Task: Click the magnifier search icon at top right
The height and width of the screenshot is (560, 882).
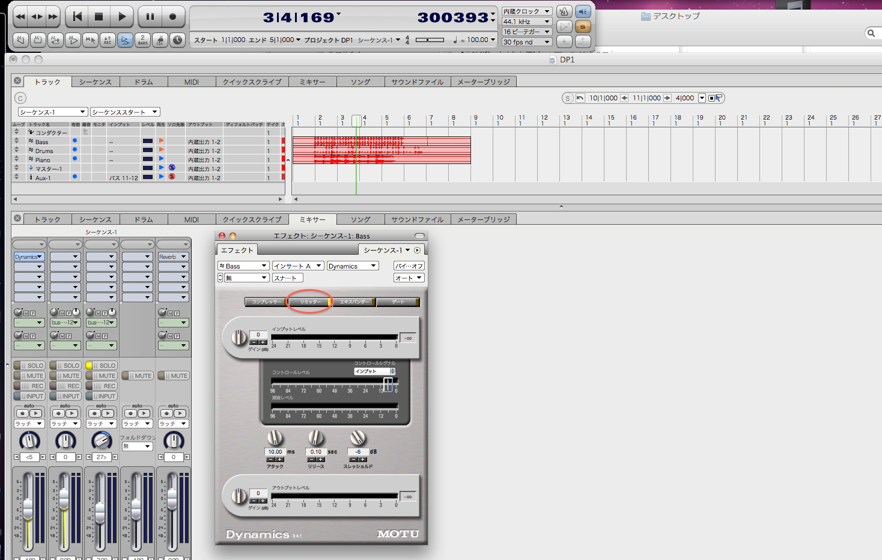Action: click(x=871, y=33)
